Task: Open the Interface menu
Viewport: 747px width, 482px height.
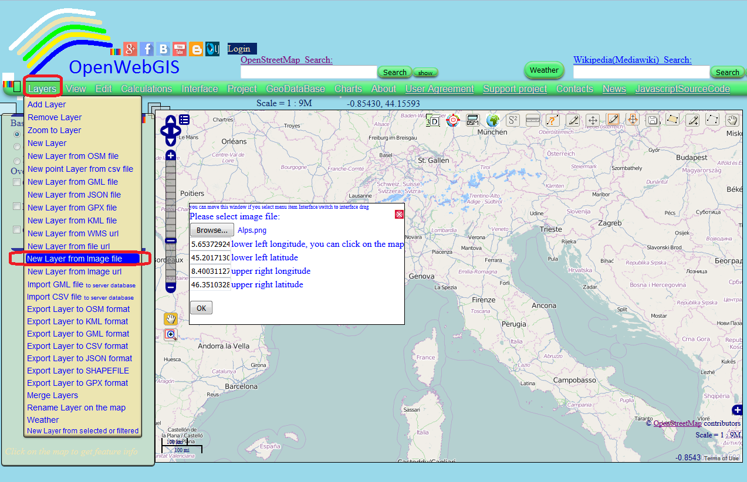Action: [x=200, y=89]
